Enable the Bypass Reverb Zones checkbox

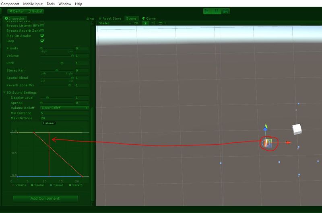click(42, 31)
